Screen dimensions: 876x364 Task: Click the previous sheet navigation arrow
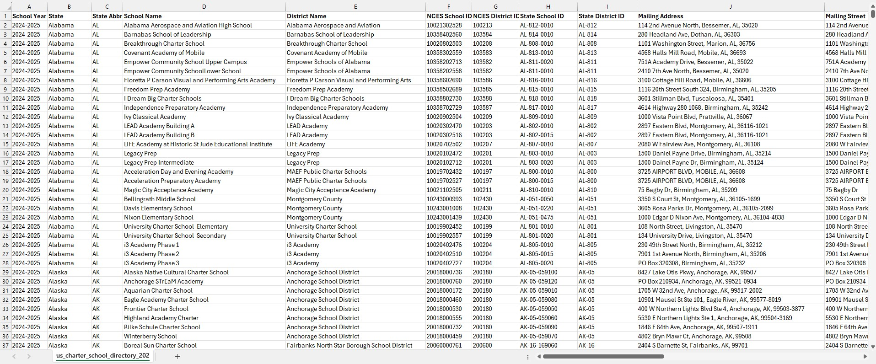pyautogui.click(x=14, y=356)
